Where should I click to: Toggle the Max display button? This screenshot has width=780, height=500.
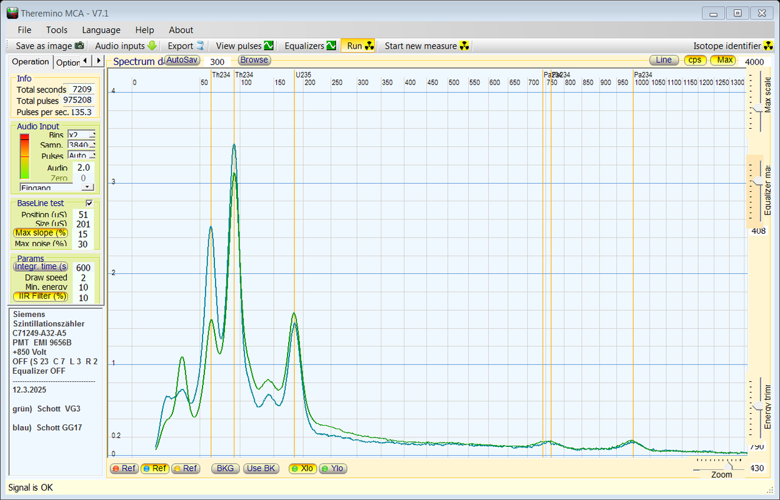click(724, 60)
